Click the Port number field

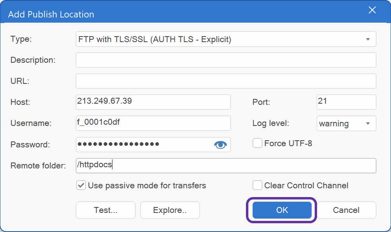(x=346, y=102)
